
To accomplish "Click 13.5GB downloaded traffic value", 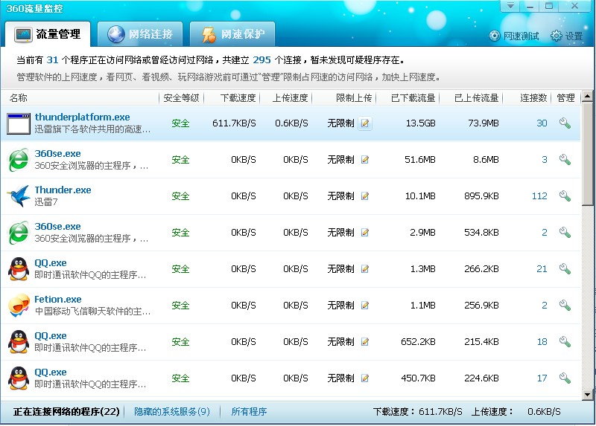I will click(x=420, y=123).
